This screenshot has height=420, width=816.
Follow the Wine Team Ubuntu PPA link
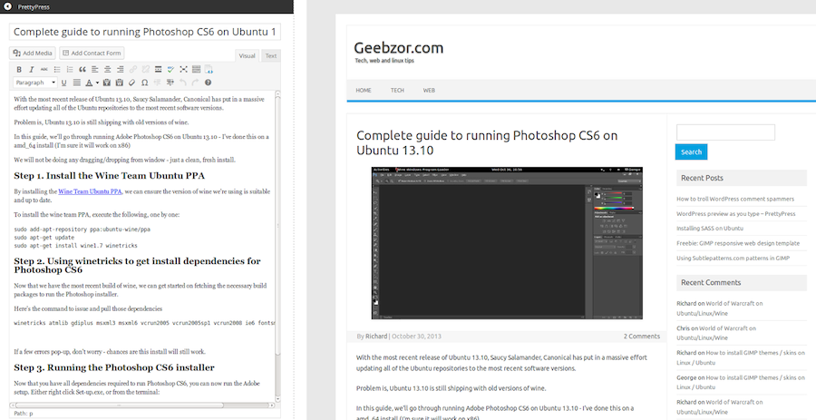[90, 191]
